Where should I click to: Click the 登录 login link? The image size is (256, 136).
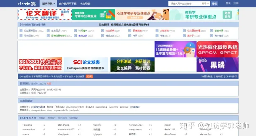228,3
